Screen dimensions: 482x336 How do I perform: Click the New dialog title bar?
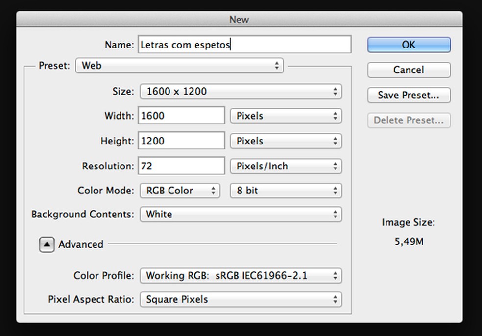(239, 20)
